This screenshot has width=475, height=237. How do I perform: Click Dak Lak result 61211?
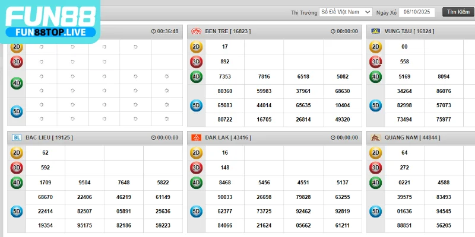(x=343, y=226)
